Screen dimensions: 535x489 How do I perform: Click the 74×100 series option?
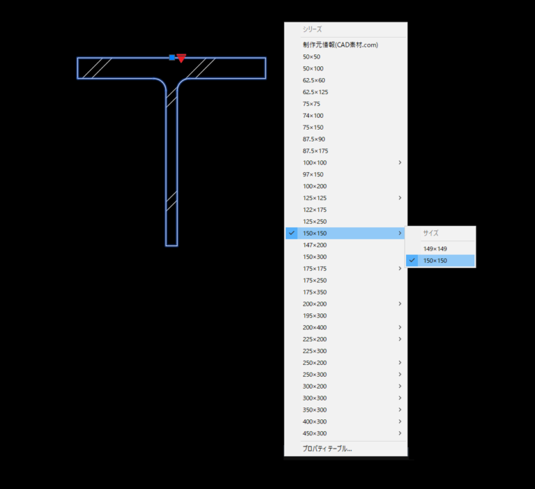click(313, 116)
